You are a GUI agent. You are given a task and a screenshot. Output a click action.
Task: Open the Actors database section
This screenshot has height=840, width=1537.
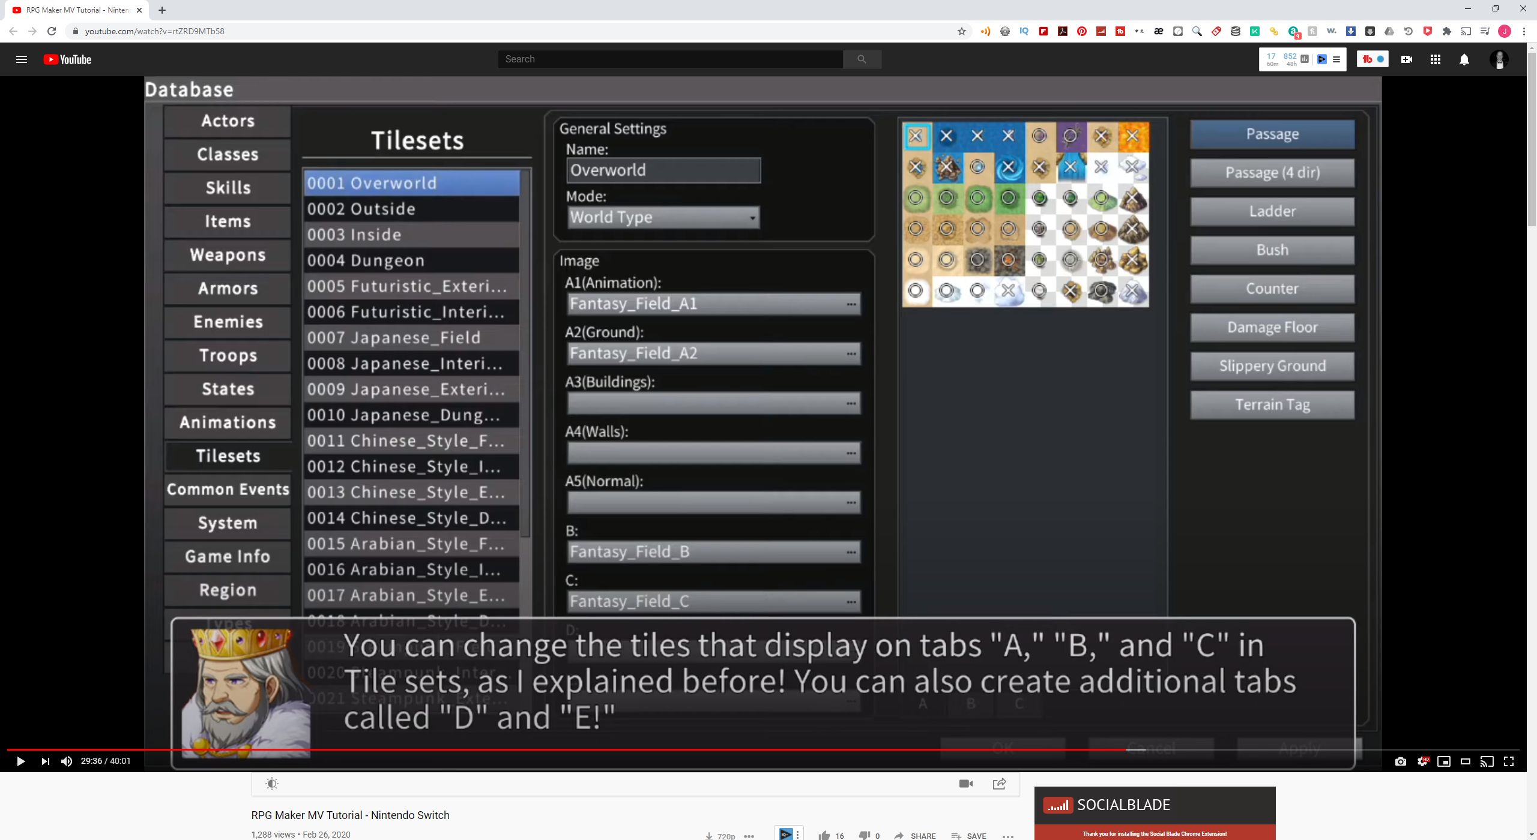(228, 121)
